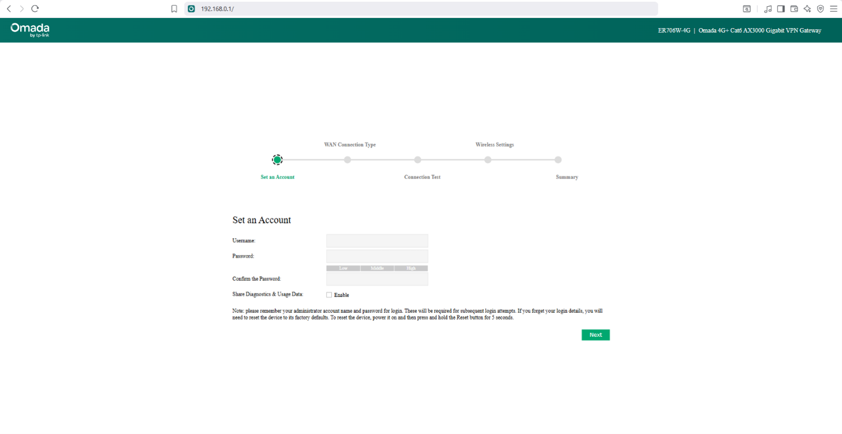The width and height of the screenshot is (842, 434).
Task: Click the address bar showing 192.168.0.1
Action: tap(421, 9)
